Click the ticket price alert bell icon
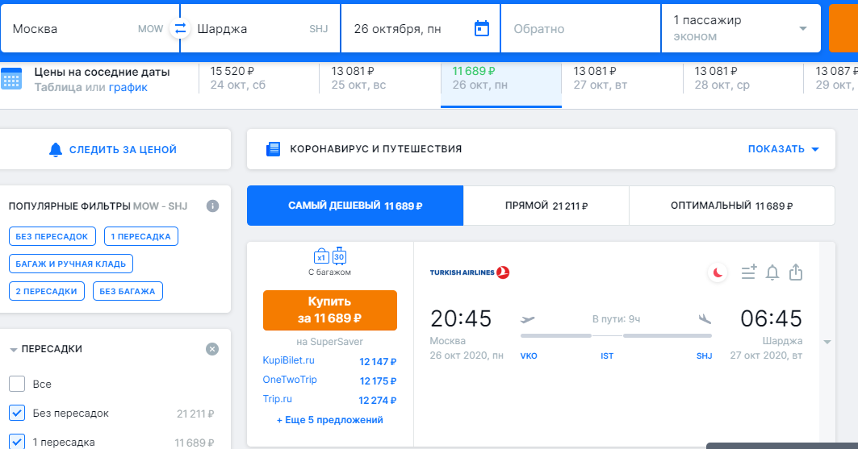This screenshot has width=858, height=449. click(772, 272)
